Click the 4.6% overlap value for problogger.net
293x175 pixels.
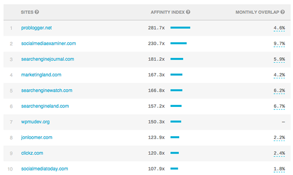pos(279,28)
